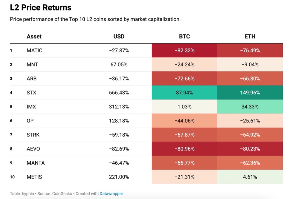Click the BTC column header
The width and height of the screenshot is (292, 199).
[184, 37]
